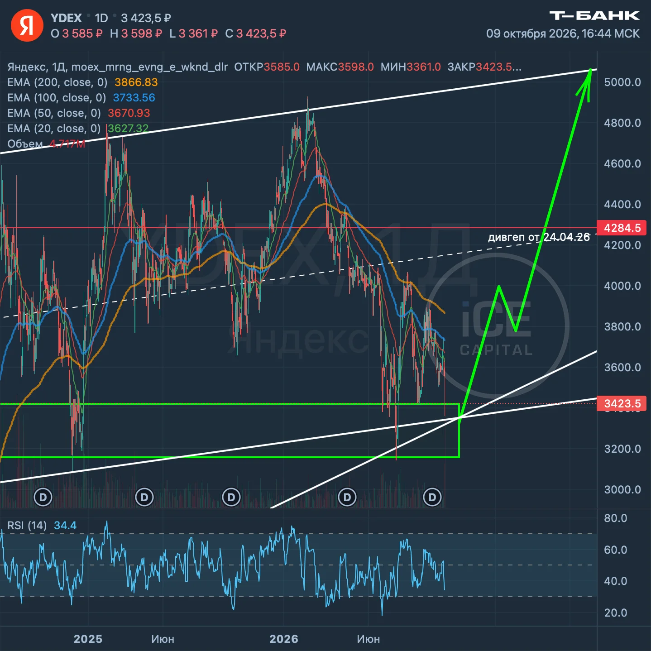Select the EMA (50, close, 0) indicator label
Viewport: 651px width, 651px height.
pyautogui.click(x=54, y=113)
